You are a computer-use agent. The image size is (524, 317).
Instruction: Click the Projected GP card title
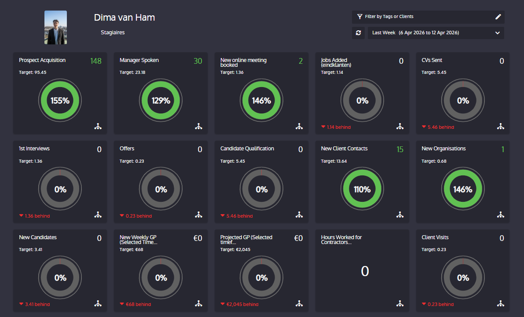click(x=246, y=240)
